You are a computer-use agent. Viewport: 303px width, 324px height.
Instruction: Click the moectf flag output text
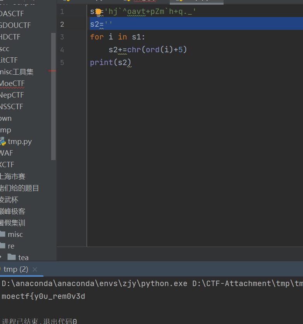tap(43, 297)
